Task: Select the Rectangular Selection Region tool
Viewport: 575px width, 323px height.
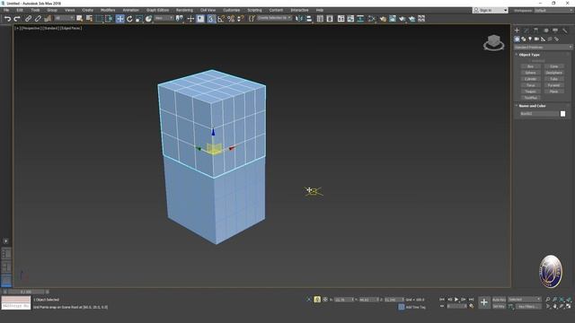Action: tap(99, 19)
